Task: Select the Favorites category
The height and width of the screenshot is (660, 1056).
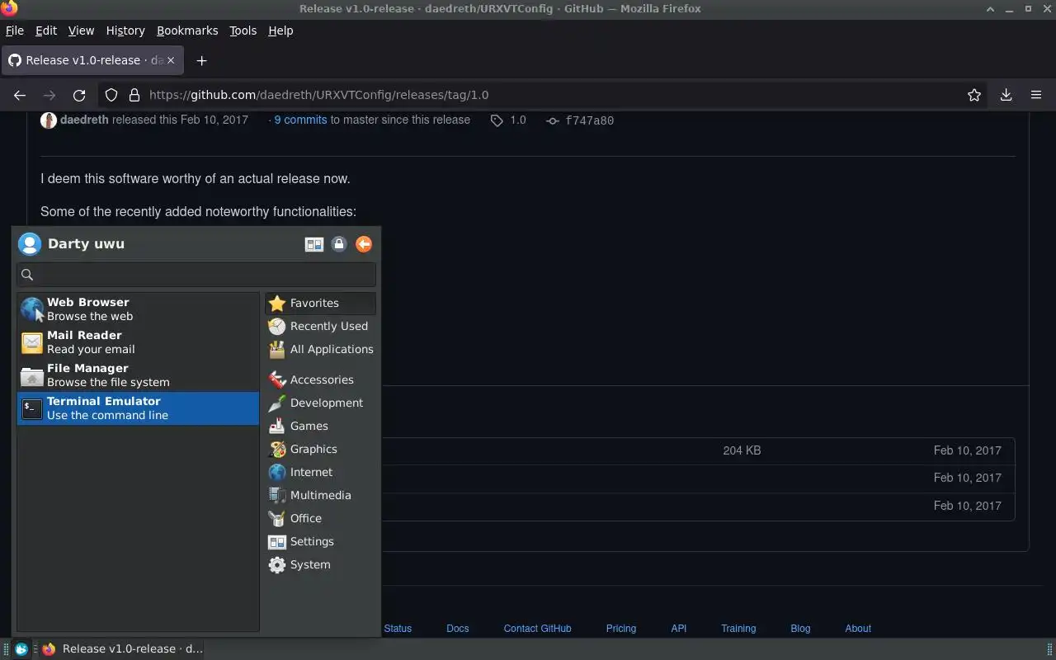Action: 320,303
